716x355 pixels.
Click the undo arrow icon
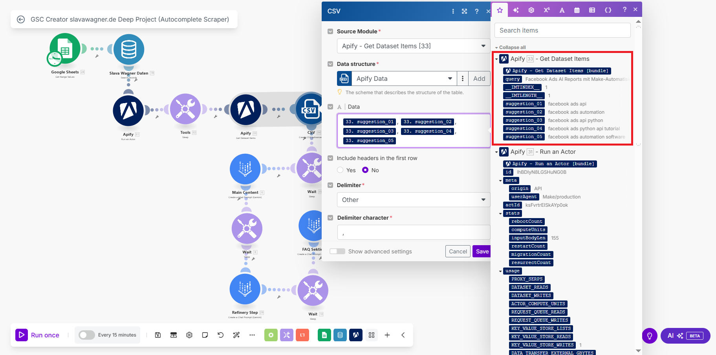click(221, 335)
